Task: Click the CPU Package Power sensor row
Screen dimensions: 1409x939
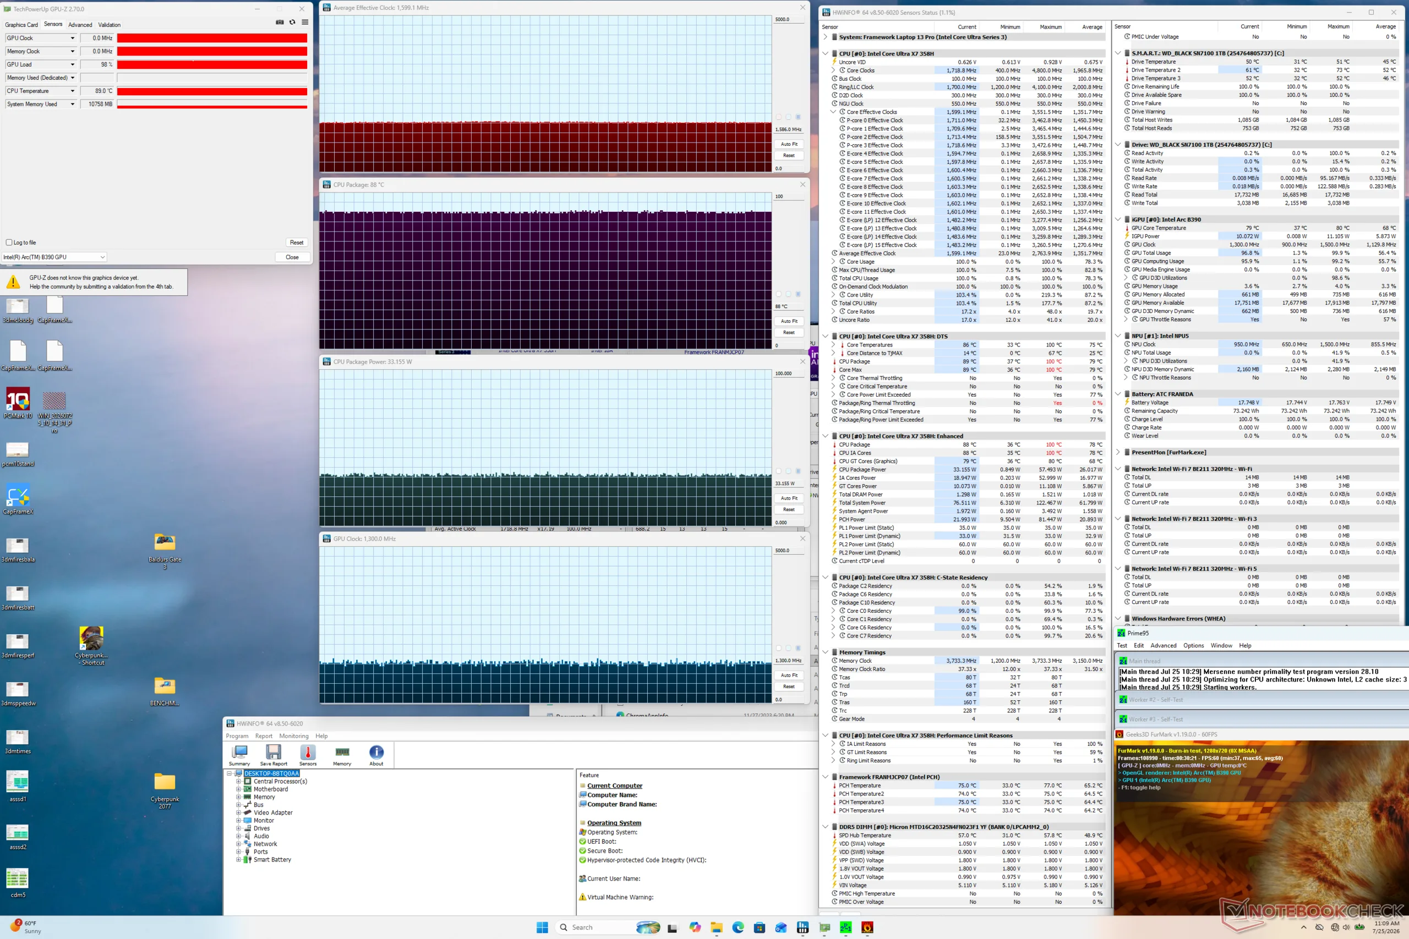Action: coord(968,470)
